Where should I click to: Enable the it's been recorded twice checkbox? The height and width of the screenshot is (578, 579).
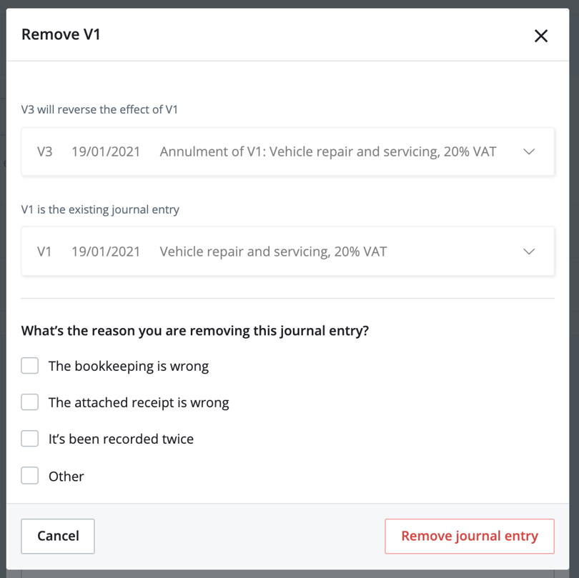click(29, 438)
